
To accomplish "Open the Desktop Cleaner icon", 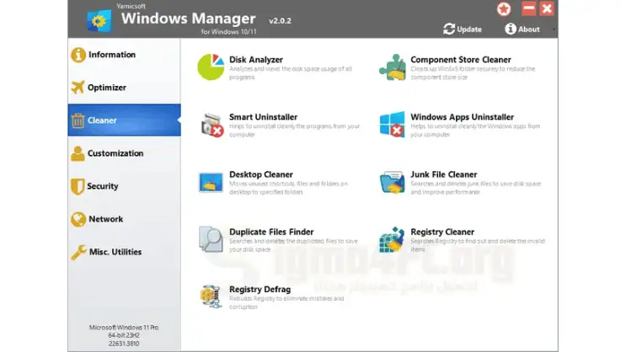I will tap(211, 183).
